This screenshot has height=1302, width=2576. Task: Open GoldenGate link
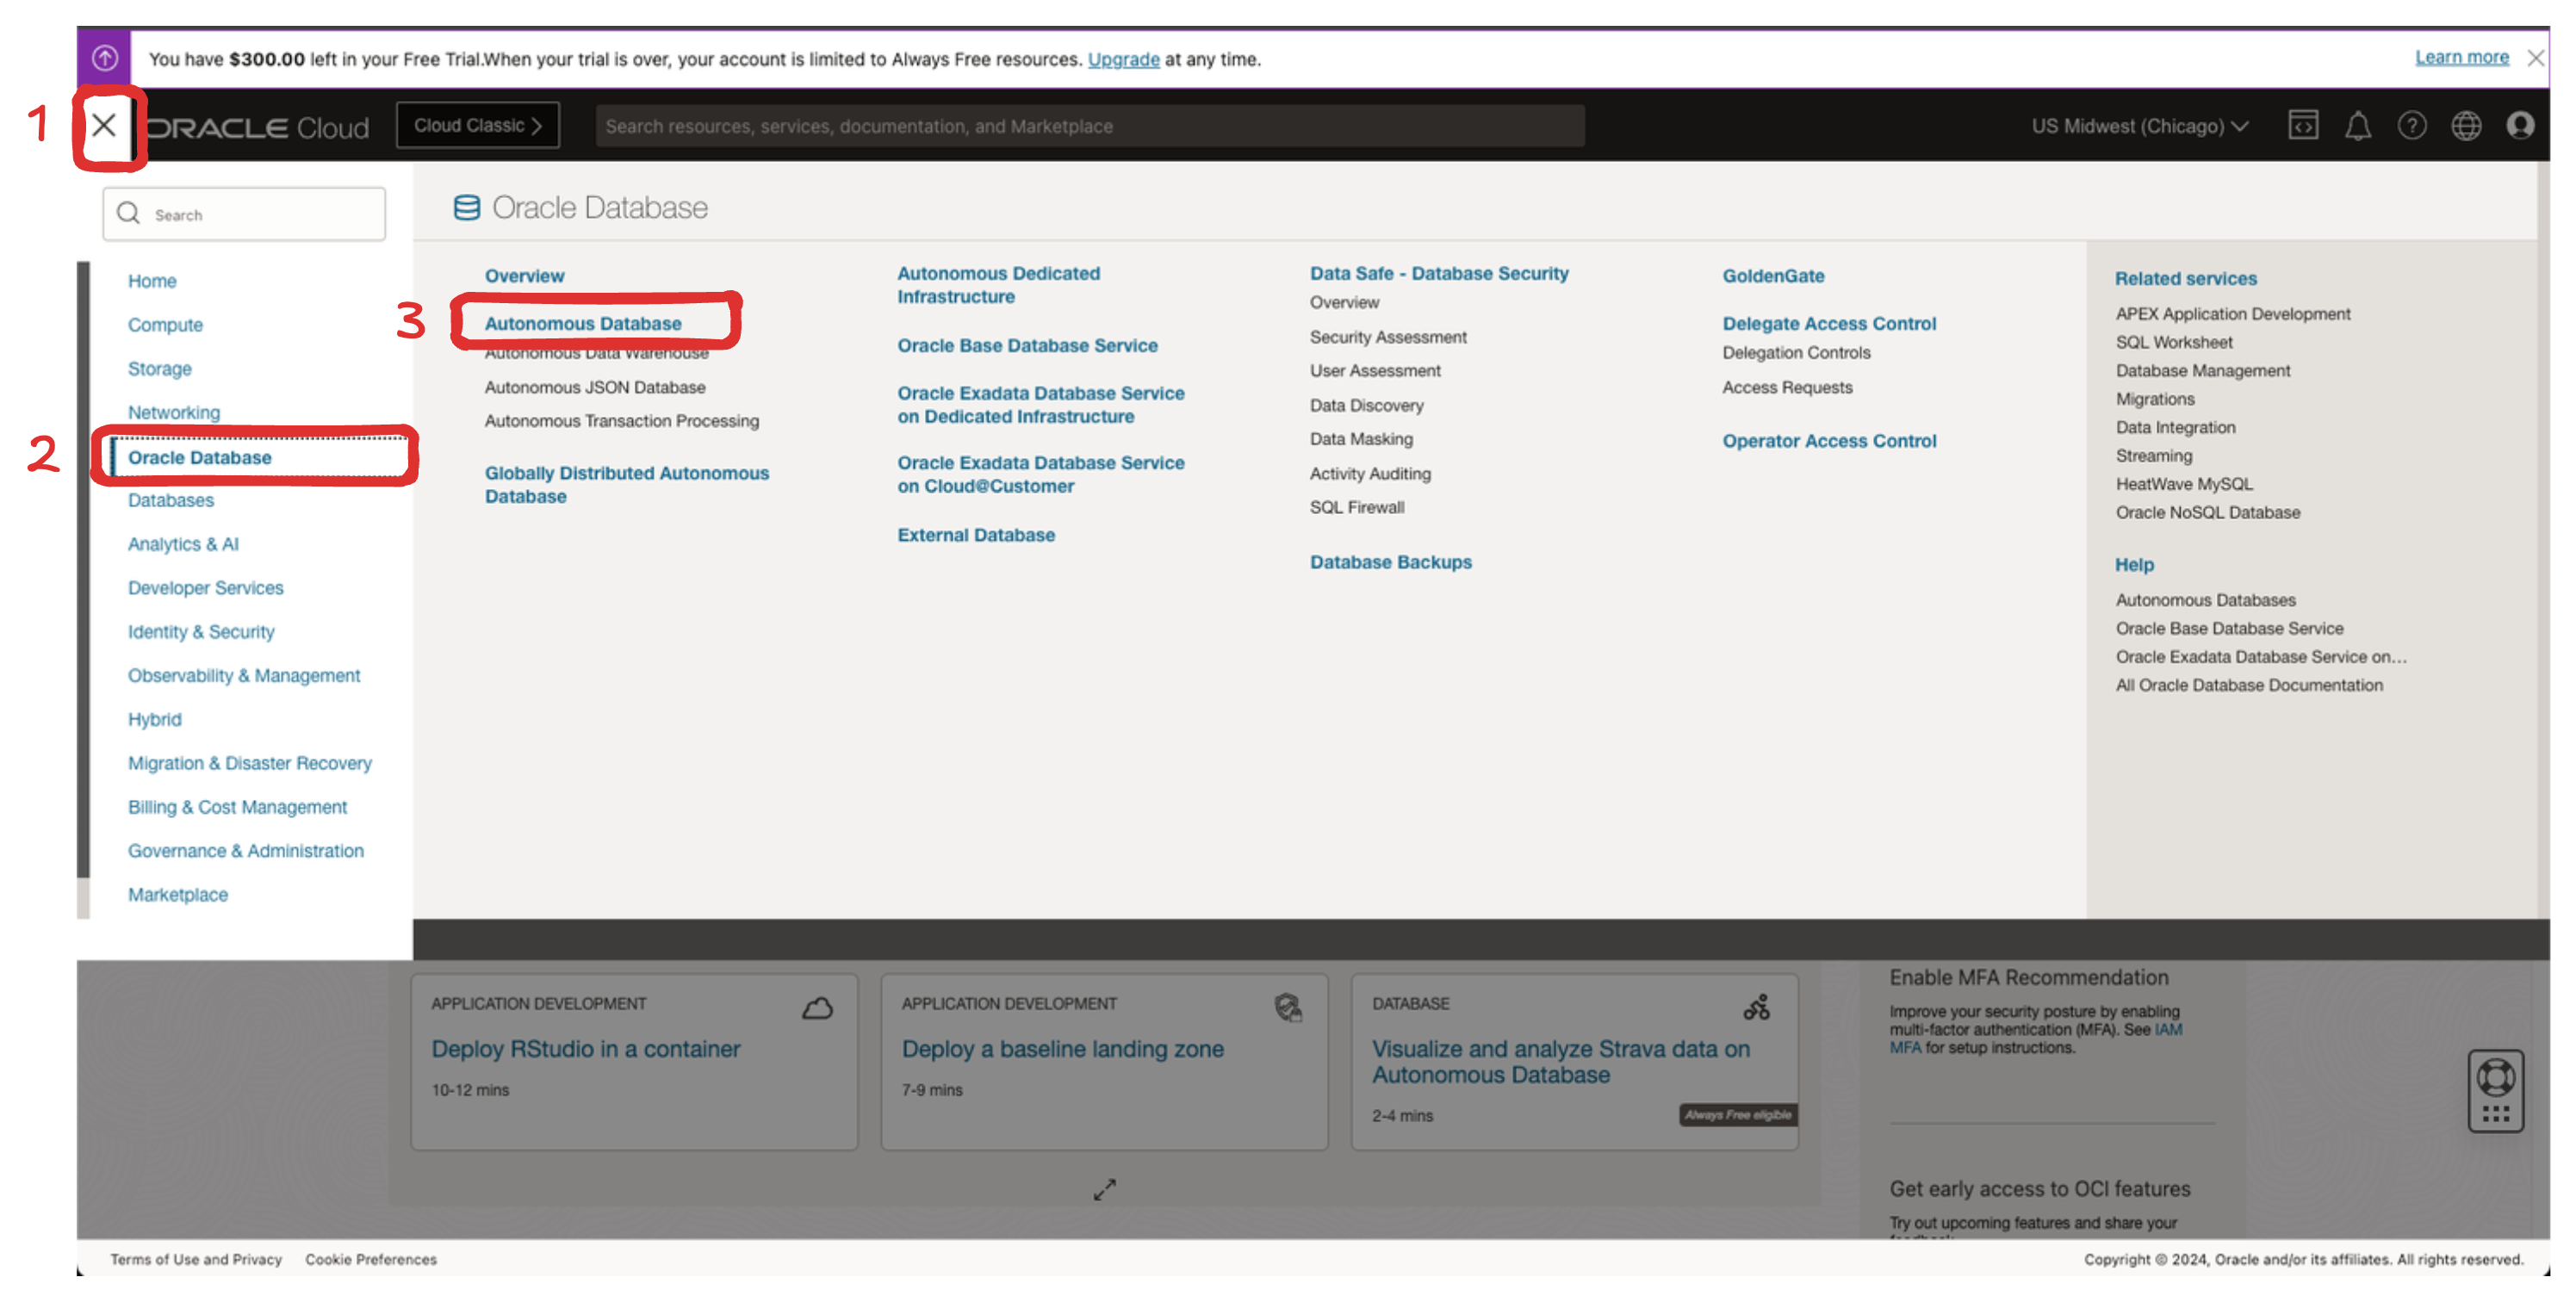pos(1773,276)
